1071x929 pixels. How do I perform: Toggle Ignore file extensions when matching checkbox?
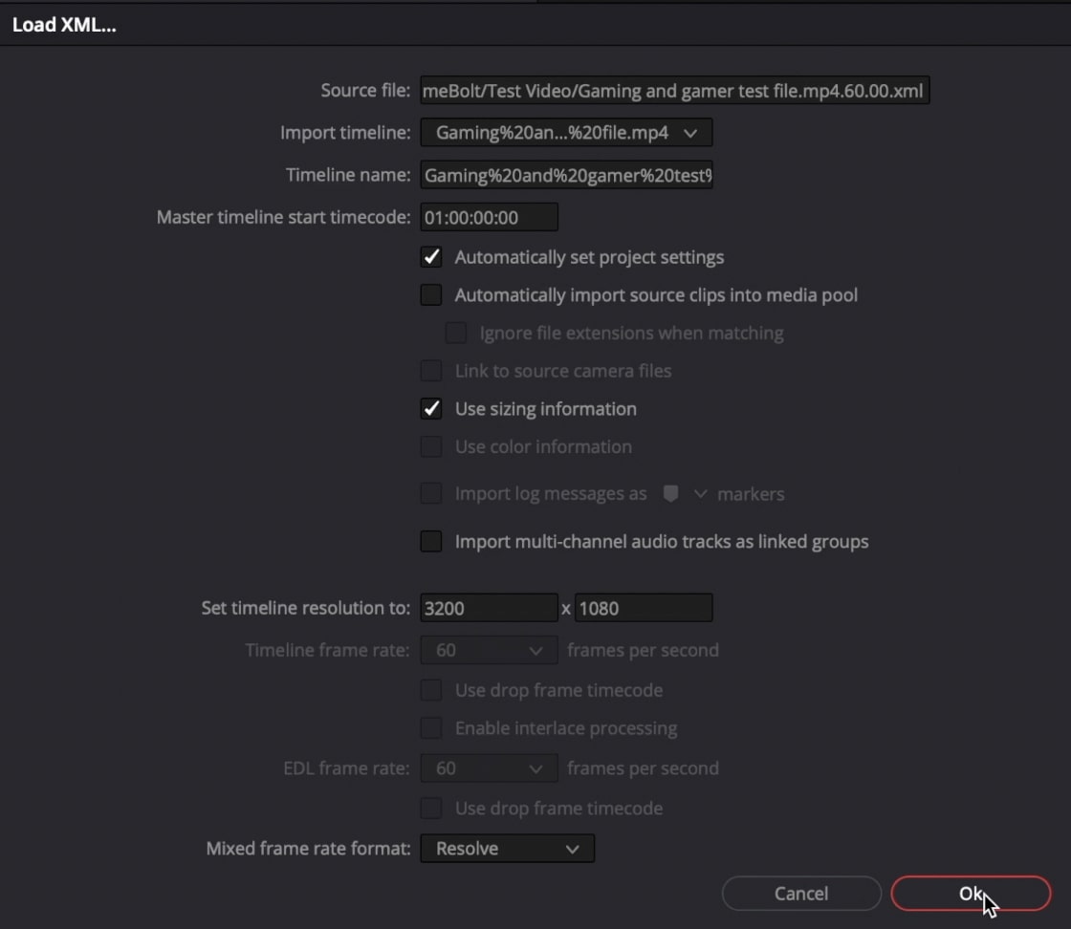[455, 334]
